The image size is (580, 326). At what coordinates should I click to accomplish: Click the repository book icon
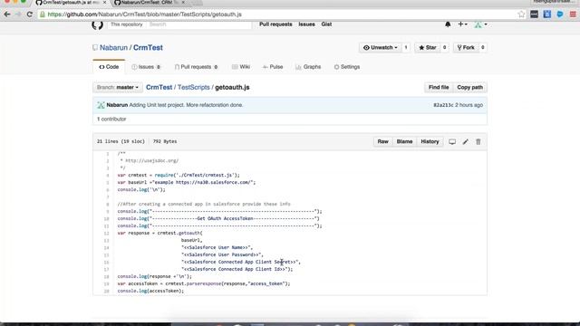pyautogui.click(x=95, y=48)
